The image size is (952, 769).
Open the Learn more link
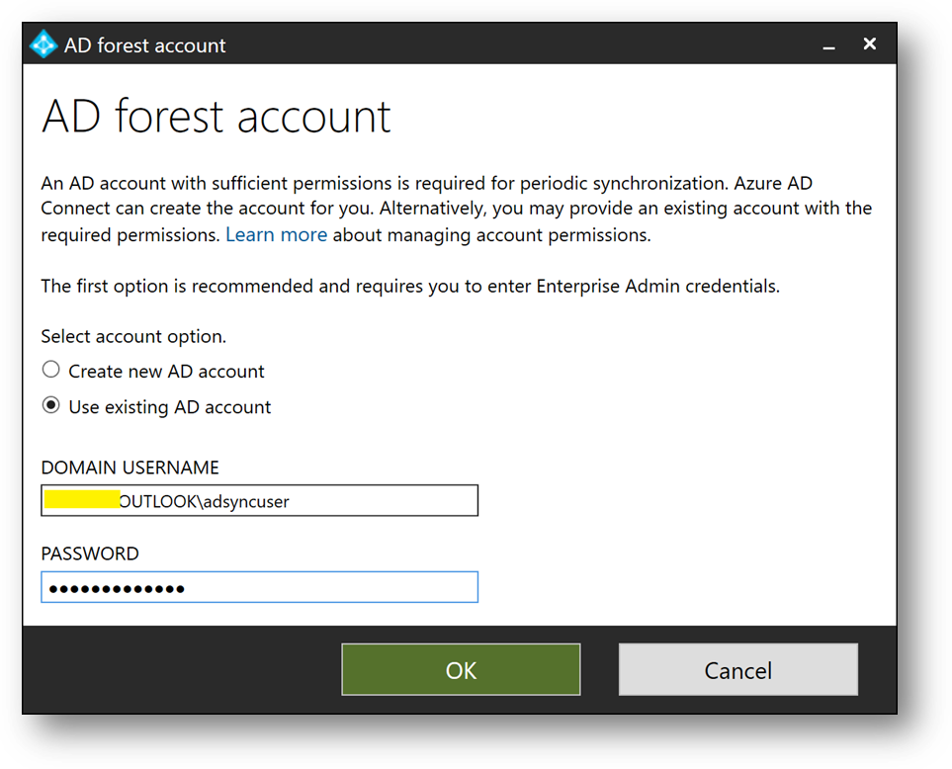(276, 234)
